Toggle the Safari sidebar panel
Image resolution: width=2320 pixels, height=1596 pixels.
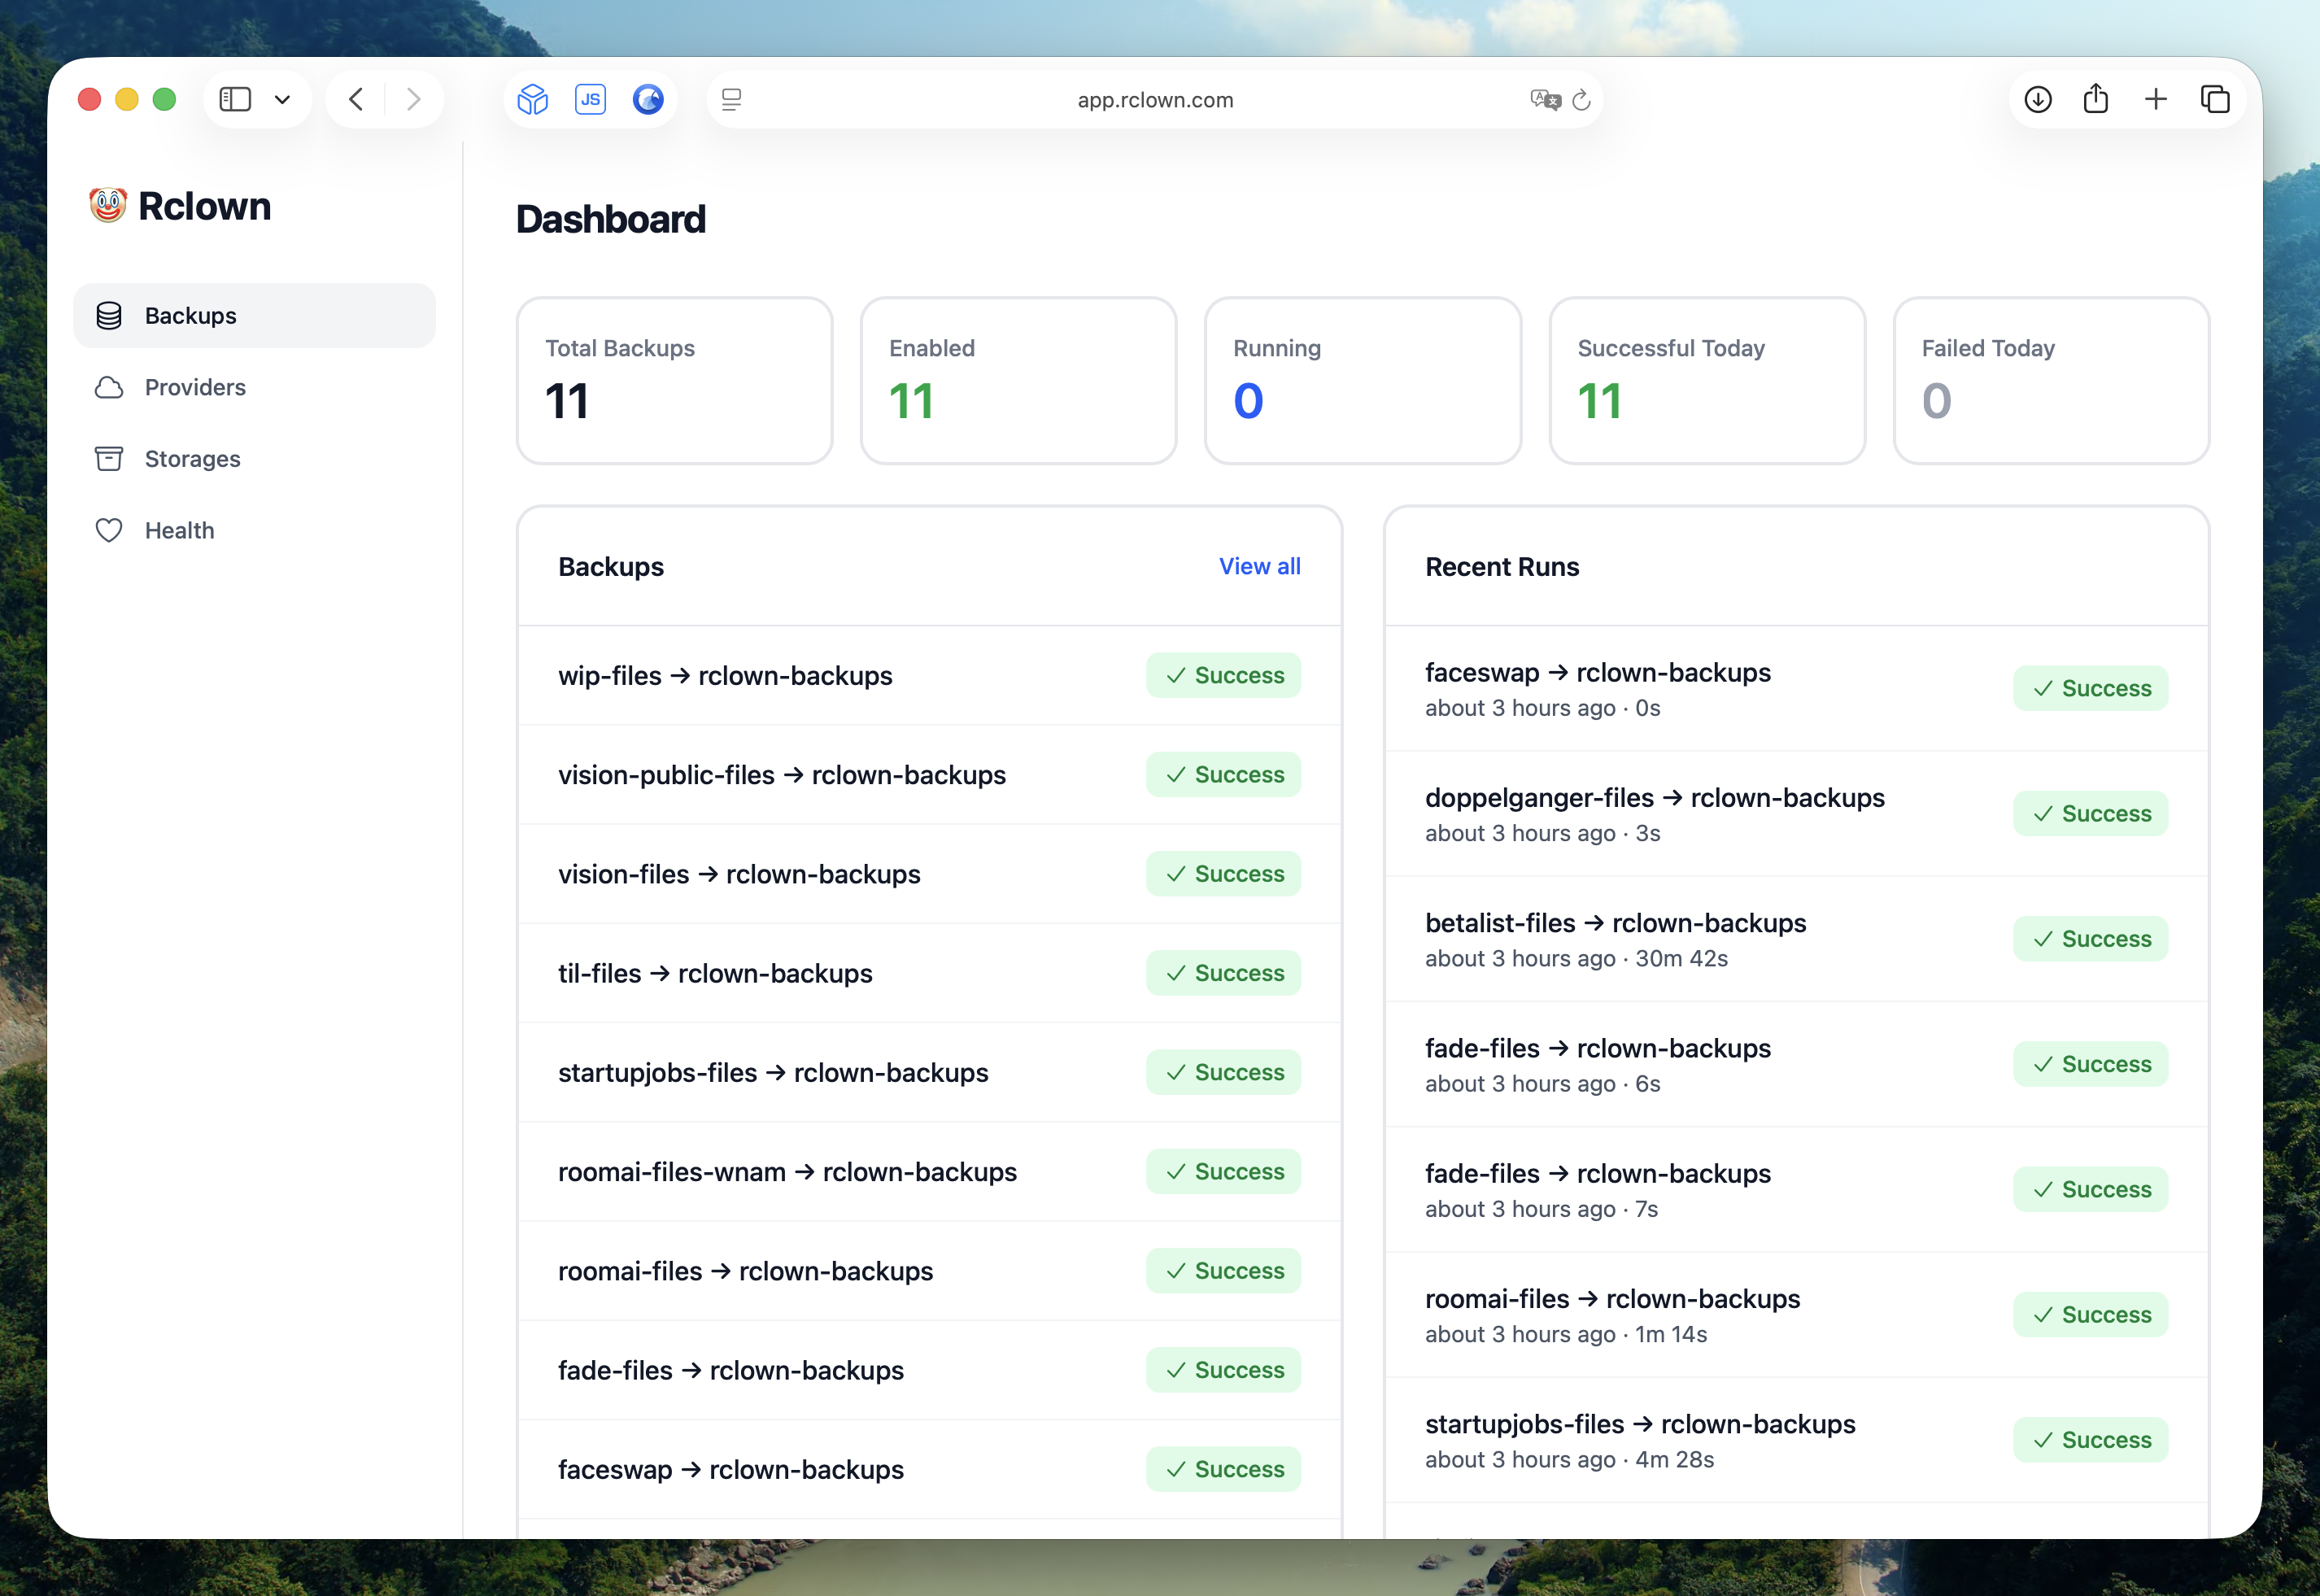235,100
